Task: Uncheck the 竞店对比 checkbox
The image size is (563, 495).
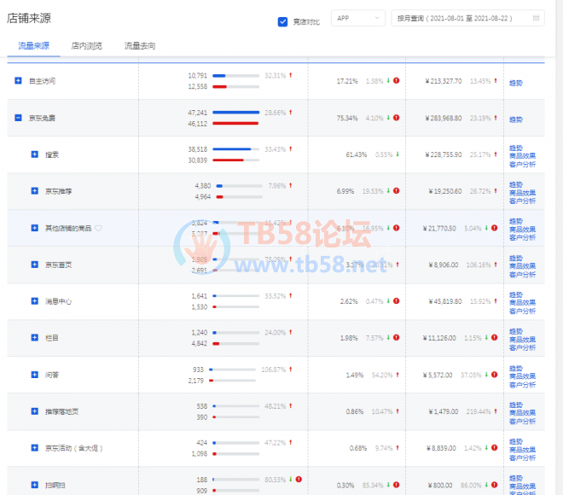Action: coord(282,22)
